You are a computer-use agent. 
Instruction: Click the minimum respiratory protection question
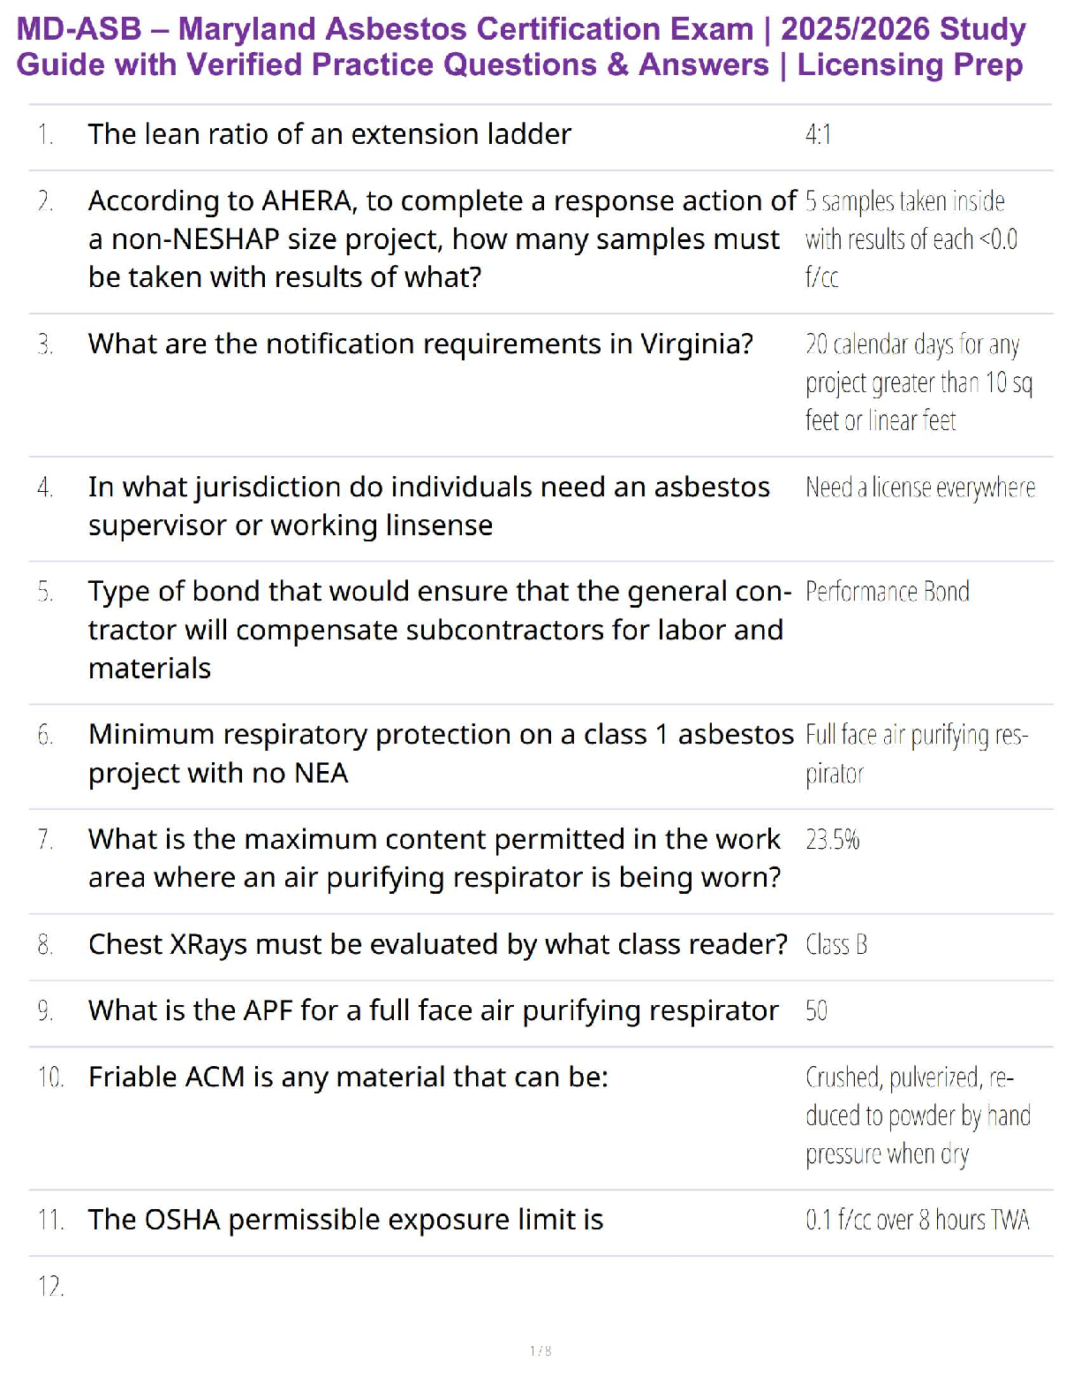[x=440, y=752]
